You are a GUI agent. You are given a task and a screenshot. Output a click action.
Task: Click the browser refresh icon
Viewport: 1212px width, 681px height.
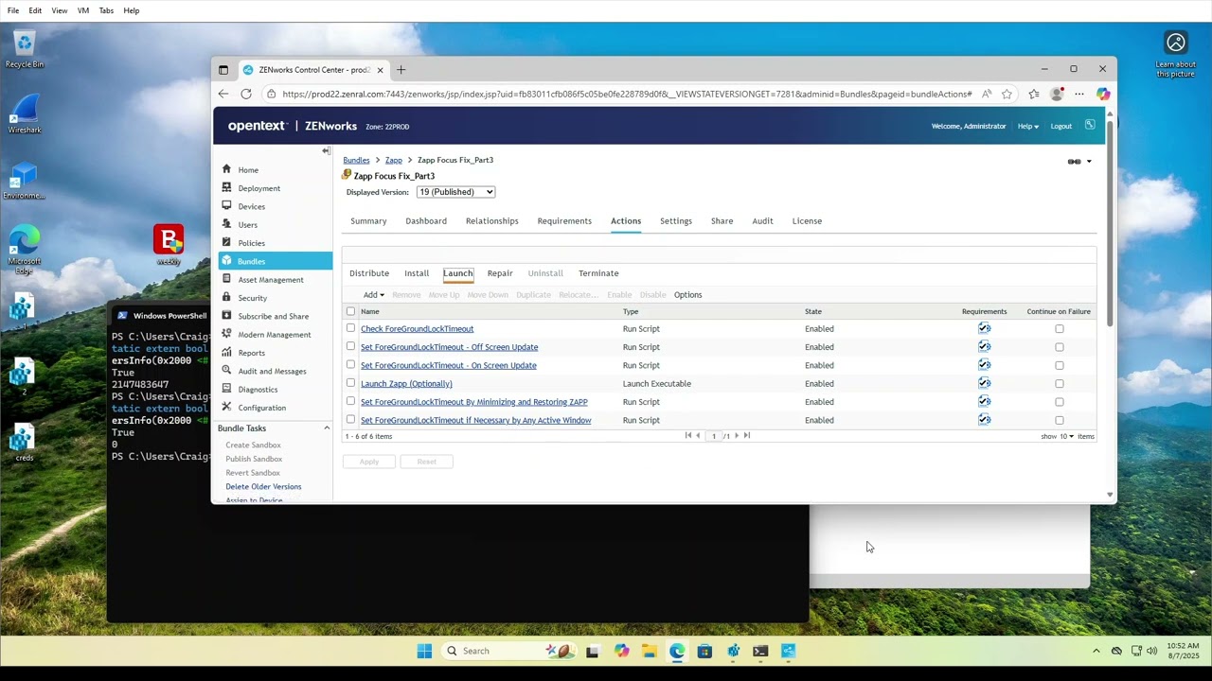click(x=246, y=94)
